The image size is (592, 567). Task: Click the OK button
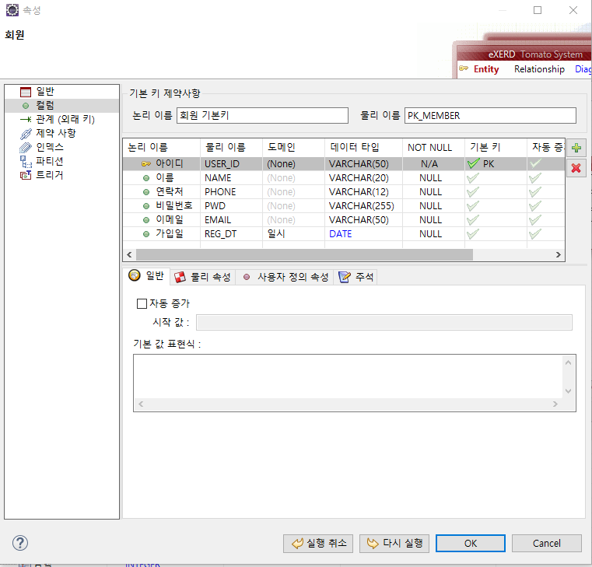pos(470,543)
